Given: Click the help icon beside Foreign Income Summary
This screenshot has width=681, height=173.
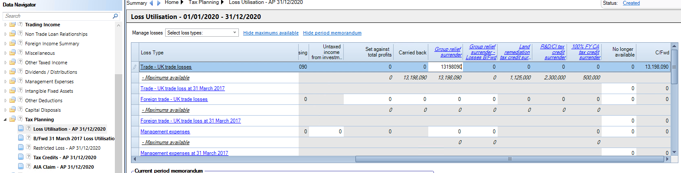Looking at the screenshot, I should click(x=20, y=43).
